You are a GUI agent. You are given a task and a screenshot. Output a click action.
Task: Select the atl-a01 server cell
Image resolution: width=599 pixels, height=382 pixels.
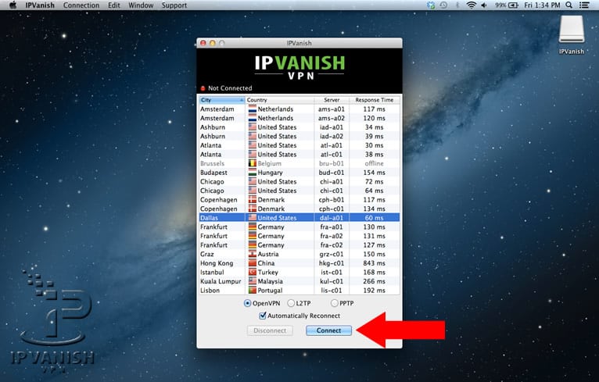(x=332, y=145)
